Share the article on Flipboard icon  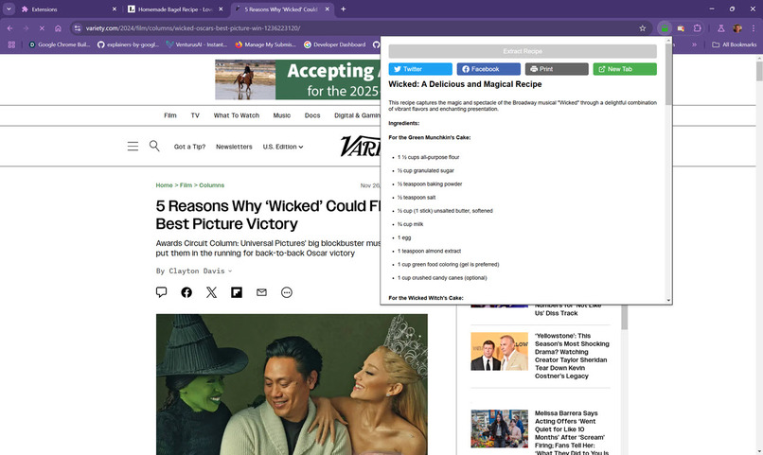(x=237, y=292)
